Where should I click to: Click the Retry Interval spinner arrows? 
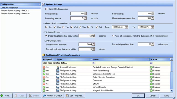[152, 13]
